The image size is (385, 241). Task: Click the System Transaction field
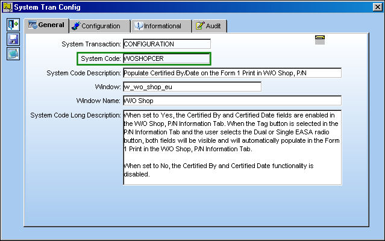(x=167, y=44)
